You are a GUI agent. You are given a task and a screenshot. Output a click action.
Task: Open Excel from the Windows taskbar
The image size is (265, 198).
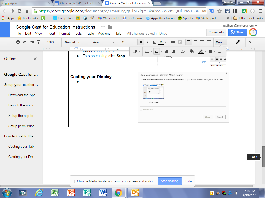(x=55, y=193)
